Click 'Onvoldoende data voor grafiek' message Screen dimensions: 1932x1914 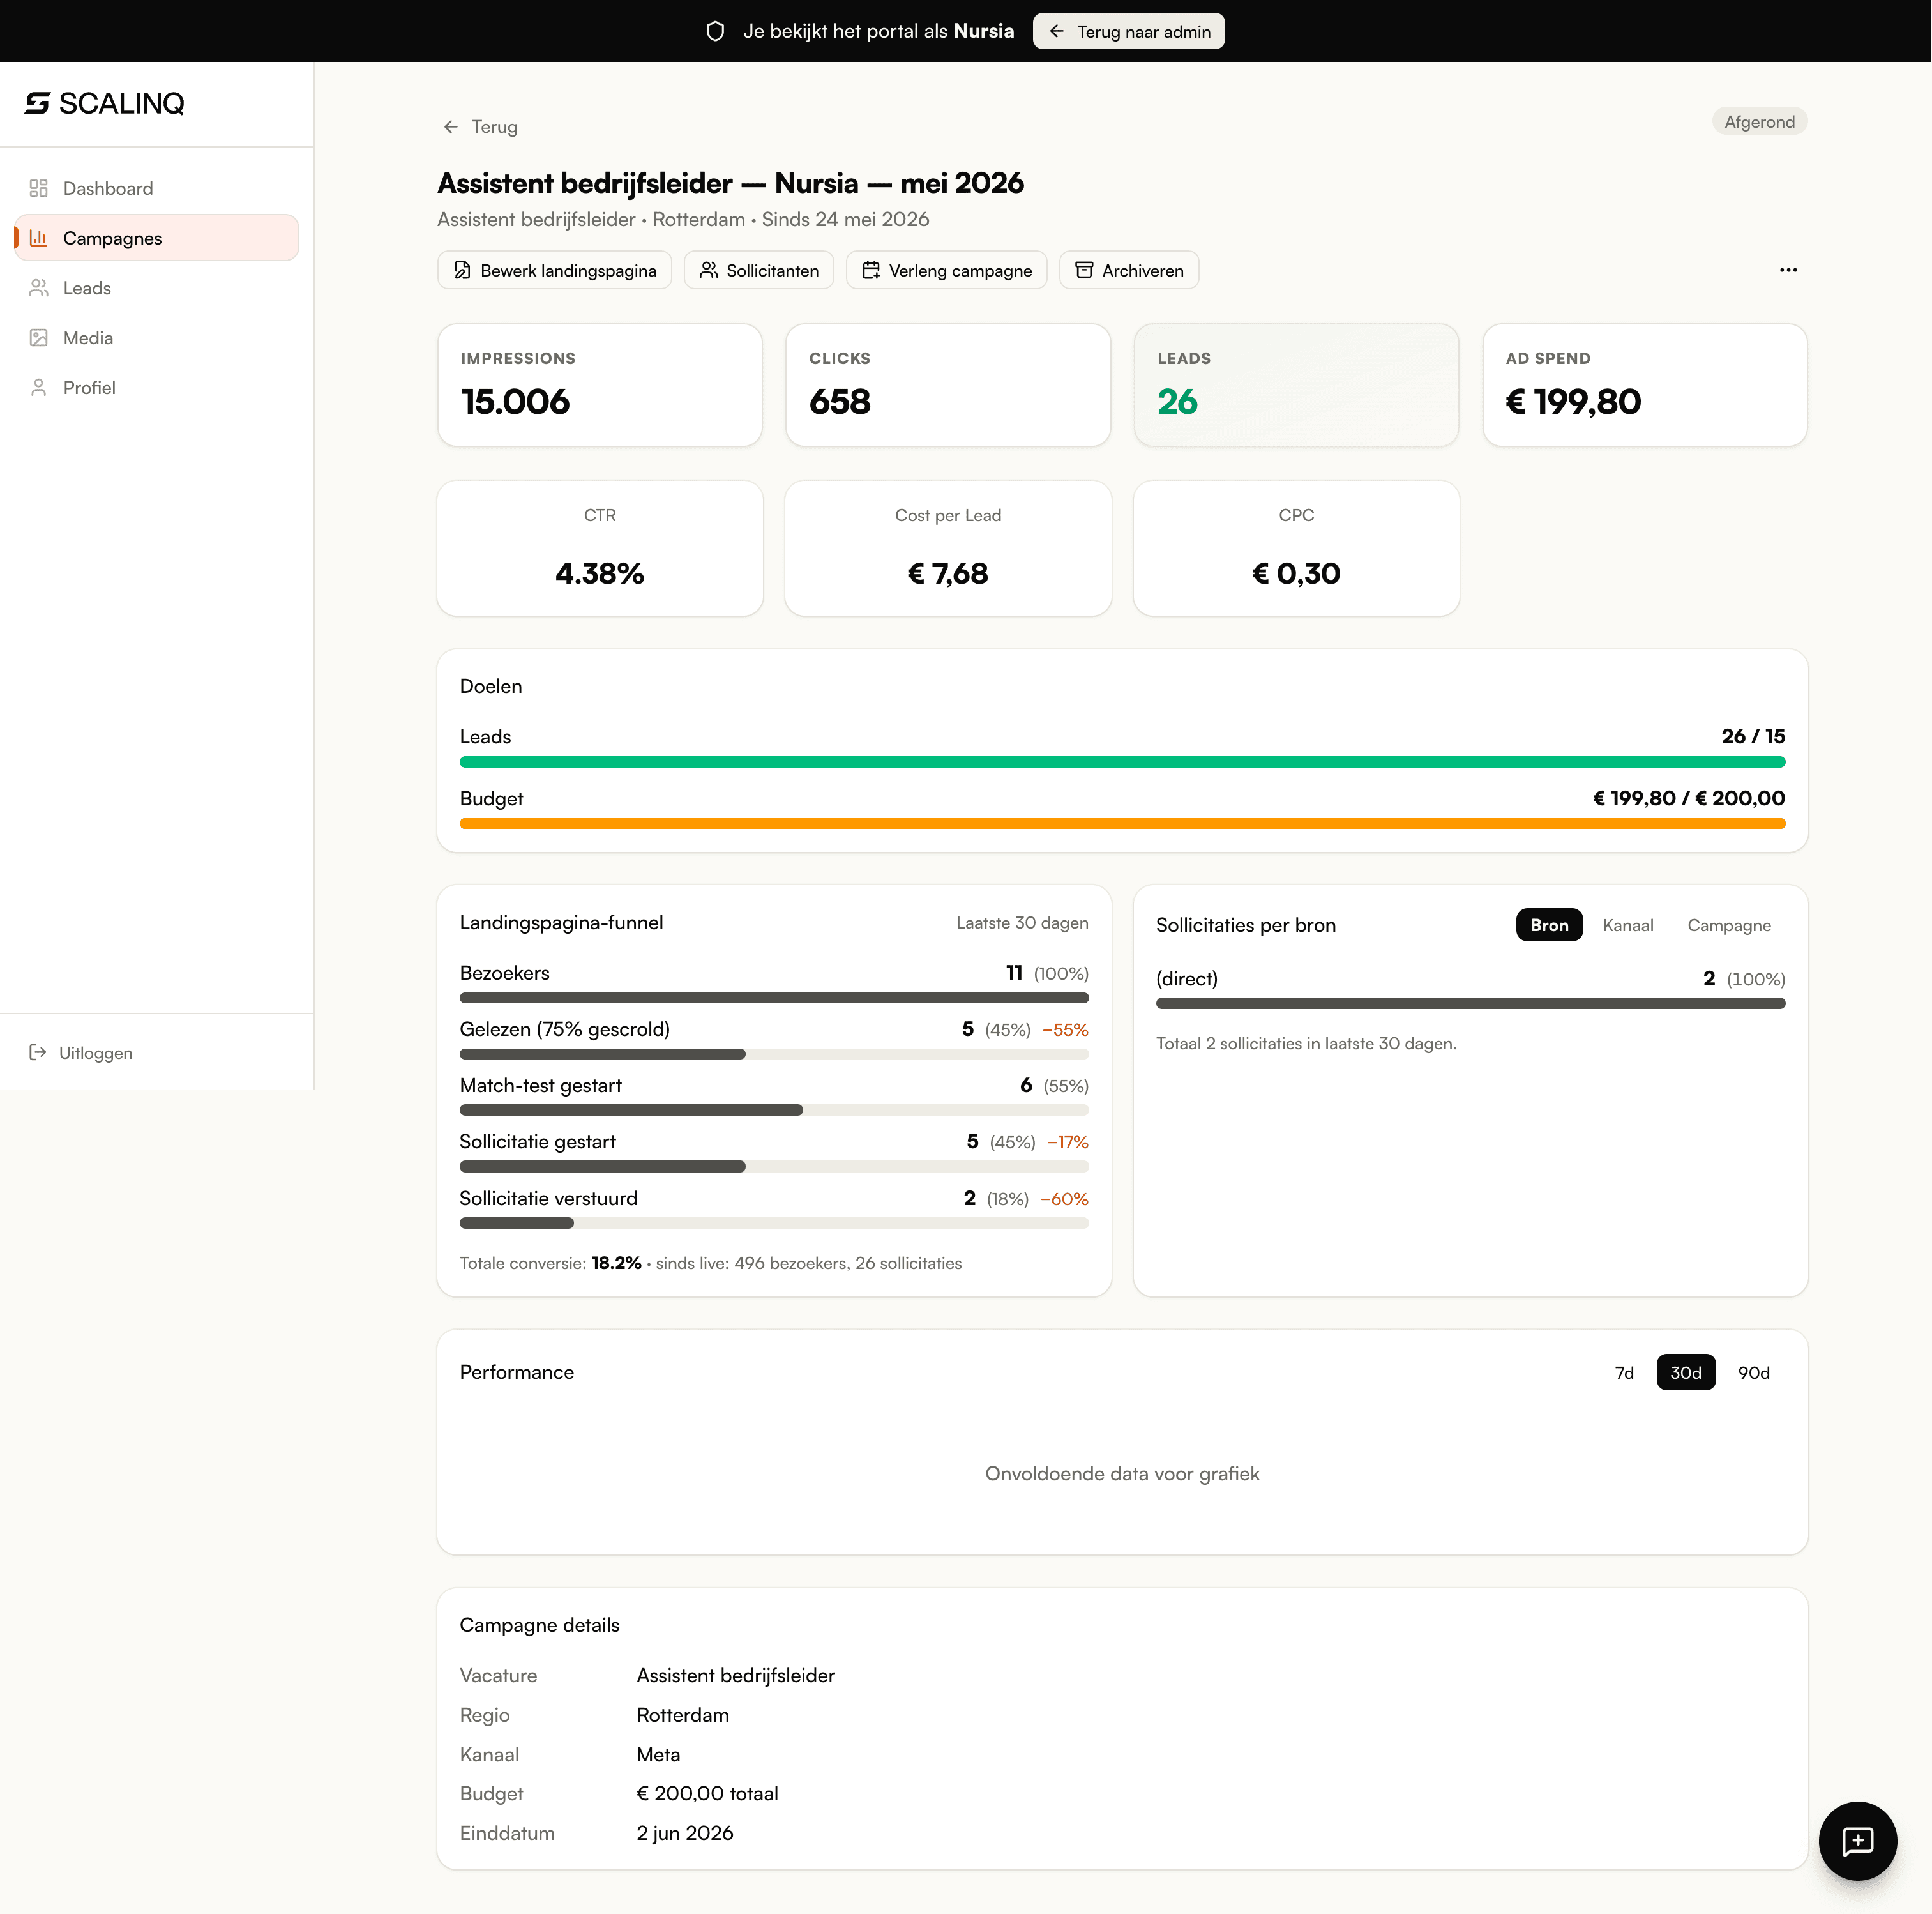1122,1474
